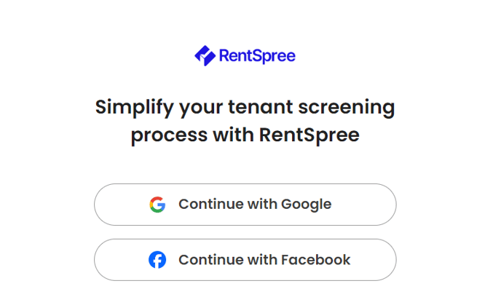This screenshot has width=501, height=297.
Task: Click "Continue" text in the Google button
Action: tap(211, 205)
